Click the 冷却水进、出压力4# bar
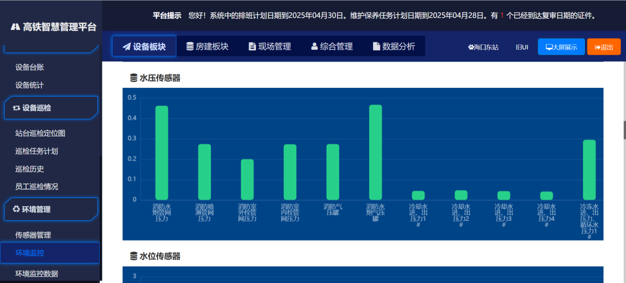Viewport: 626px width, 283px height. point(546,196)
